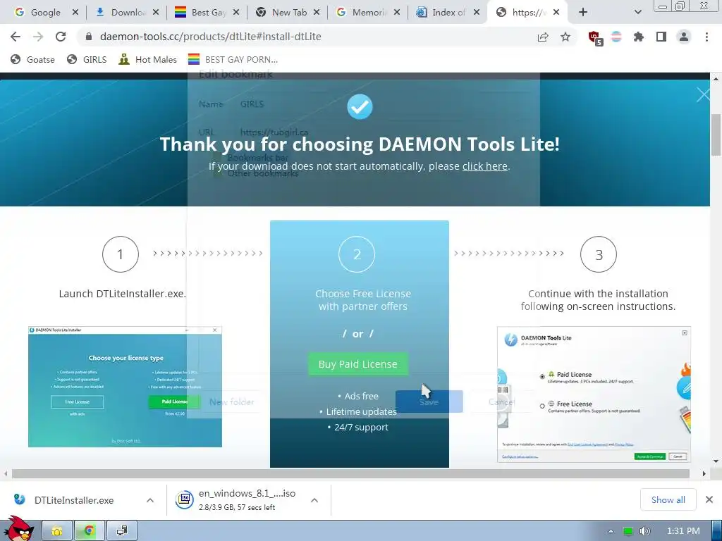The image size is (722, 541).
Task: Click the faded Save button in bookmark dialog
Action: click(429, 402)
